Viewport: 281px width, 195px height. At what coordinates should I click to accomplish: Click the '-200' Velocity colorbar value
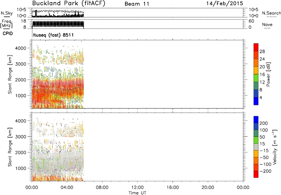tap(266, 171)
